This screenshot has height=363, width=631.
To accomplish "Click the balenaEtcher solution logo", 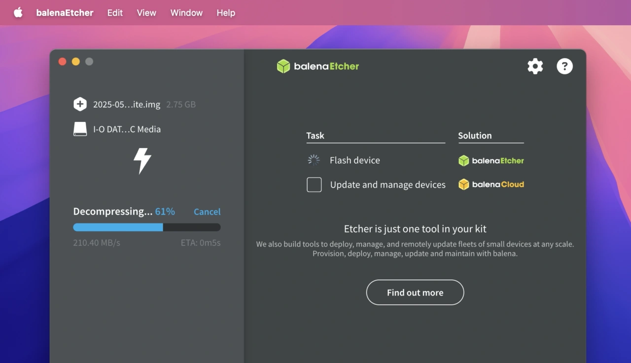I will (491, 160).
